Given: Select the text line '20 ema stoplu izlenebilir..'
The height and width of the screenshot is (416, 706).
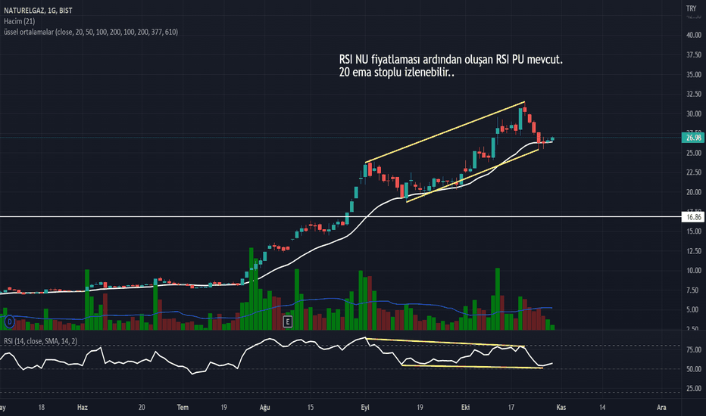Looking at the screenshot, I should [397, 72].
